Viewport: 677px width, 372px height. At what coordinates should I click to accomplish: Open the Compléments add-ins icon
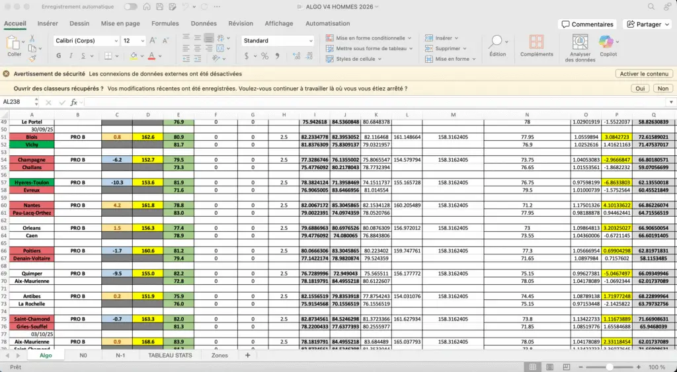pos(536,42)
